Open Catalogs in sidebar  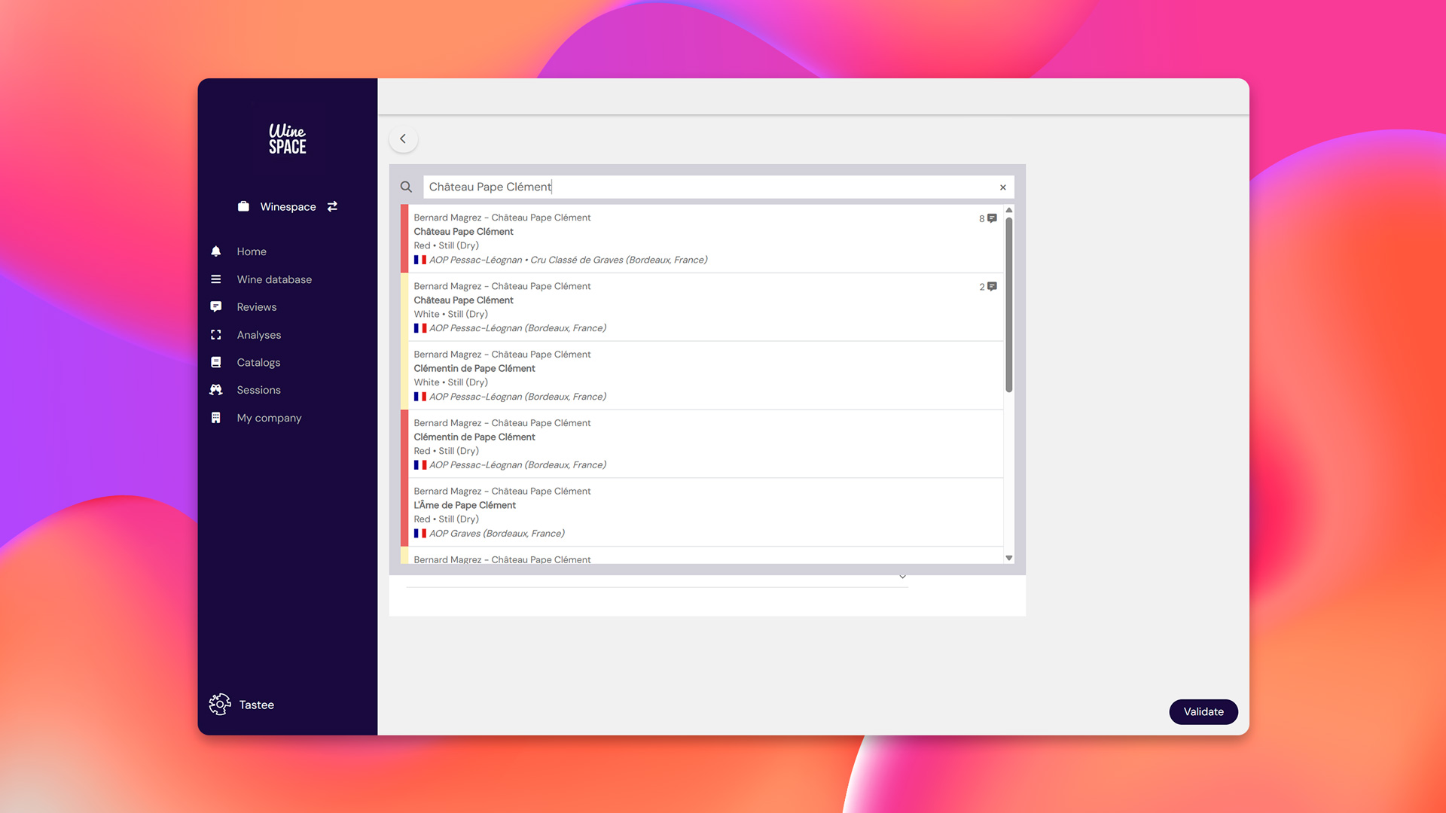point(258,362)
